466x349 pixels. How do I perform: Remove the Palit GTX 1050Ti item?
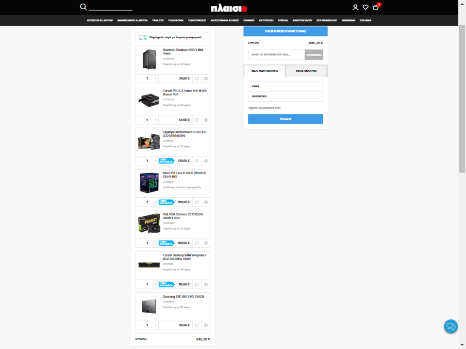206,243
